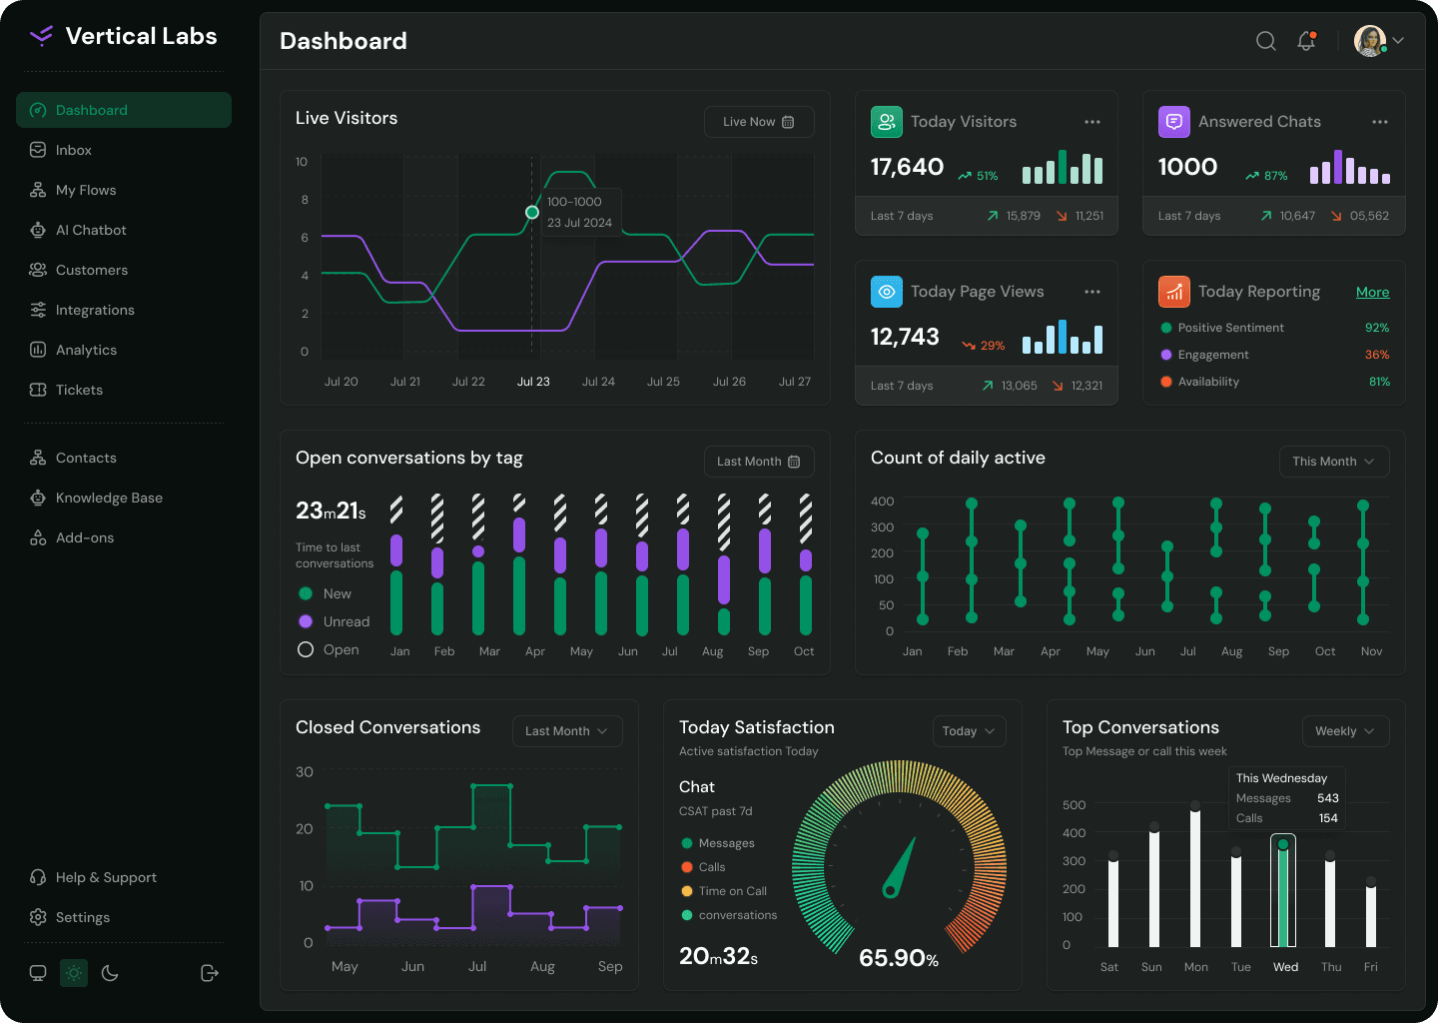Click the Help & Support label
The image size is (1438, 1023).
[x=106, y=877]
